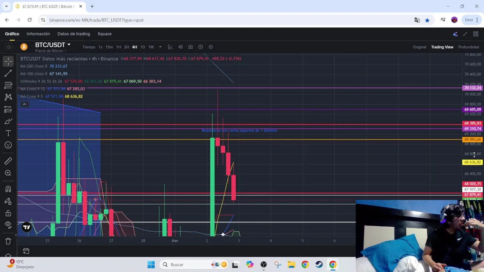484x272 pixels.
Task: Take a chart snapshot with camera icon
Action: pyautogui.click(x=191, y=47)
